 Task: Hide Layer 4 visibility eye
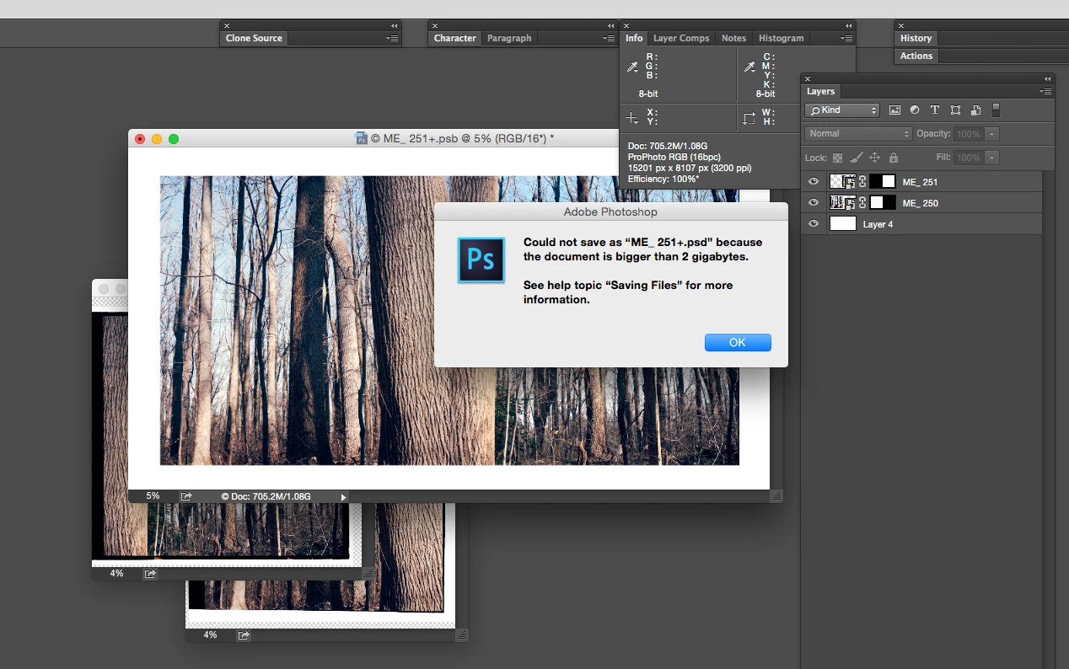814,224
